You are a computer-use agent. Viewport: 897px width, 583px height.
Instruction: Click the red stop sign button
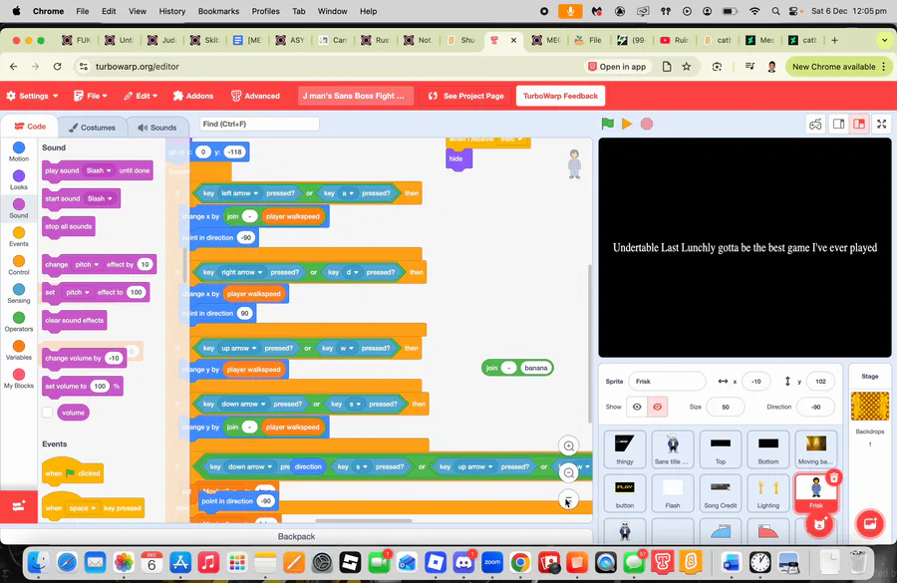coord(647,124)
